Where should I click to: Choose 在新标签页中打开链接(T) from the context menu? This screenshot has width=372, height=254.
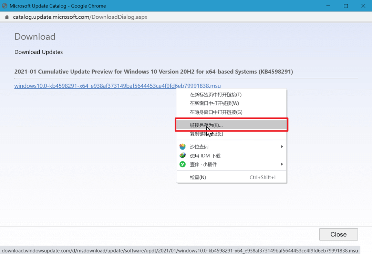coord(216,95)
